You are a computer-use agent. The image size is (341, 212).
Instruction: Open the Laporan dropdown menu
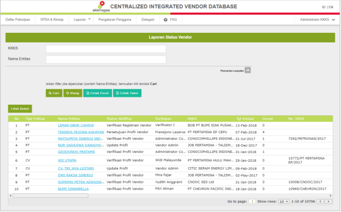pos(82,19)
